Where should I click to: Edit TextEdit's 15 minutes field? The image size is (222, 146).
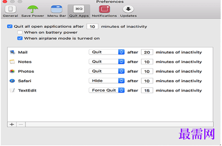click(147, 90)
